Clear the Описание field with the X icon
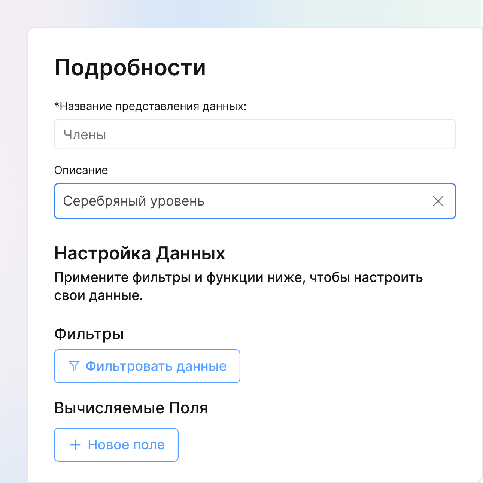This screenshot has width=483, height=483. (438, 201)
